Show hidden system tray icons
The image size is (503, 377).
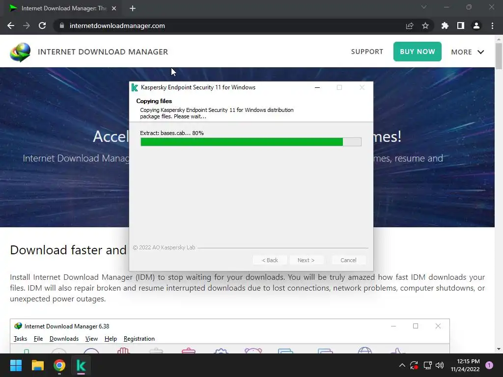pyautogui.click(x=402, y=365)
